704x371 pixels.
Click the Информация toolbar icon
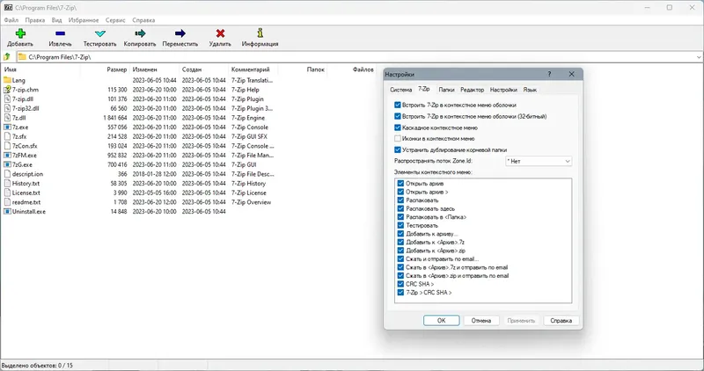(x=260, y=33)
